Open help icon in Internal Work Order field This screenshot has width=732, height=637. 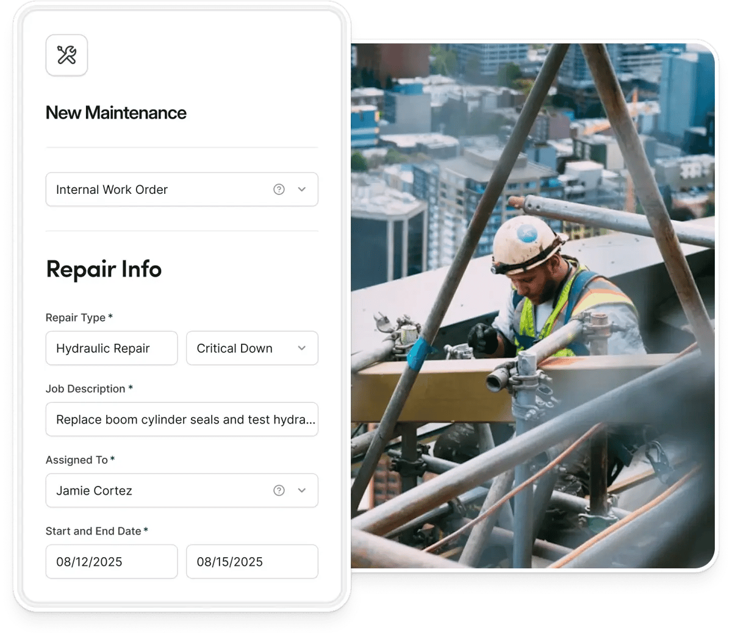tap(279, 190)
